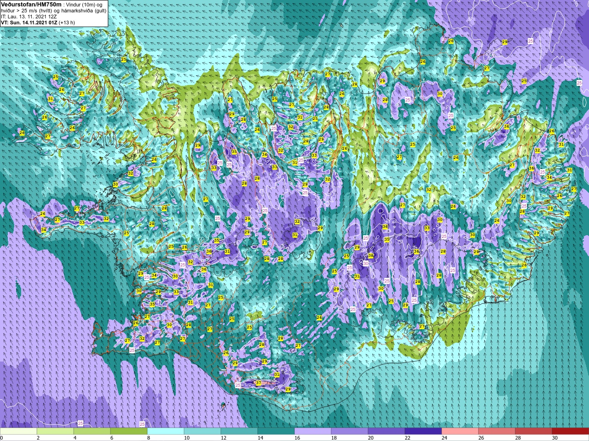
Task: Click the yellow '37' gust label on map
Action: tap(259, 383)
